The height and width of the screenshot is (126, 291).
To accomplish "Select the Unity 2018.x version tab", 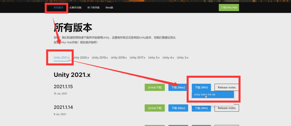I will click(x=119, y=57).
